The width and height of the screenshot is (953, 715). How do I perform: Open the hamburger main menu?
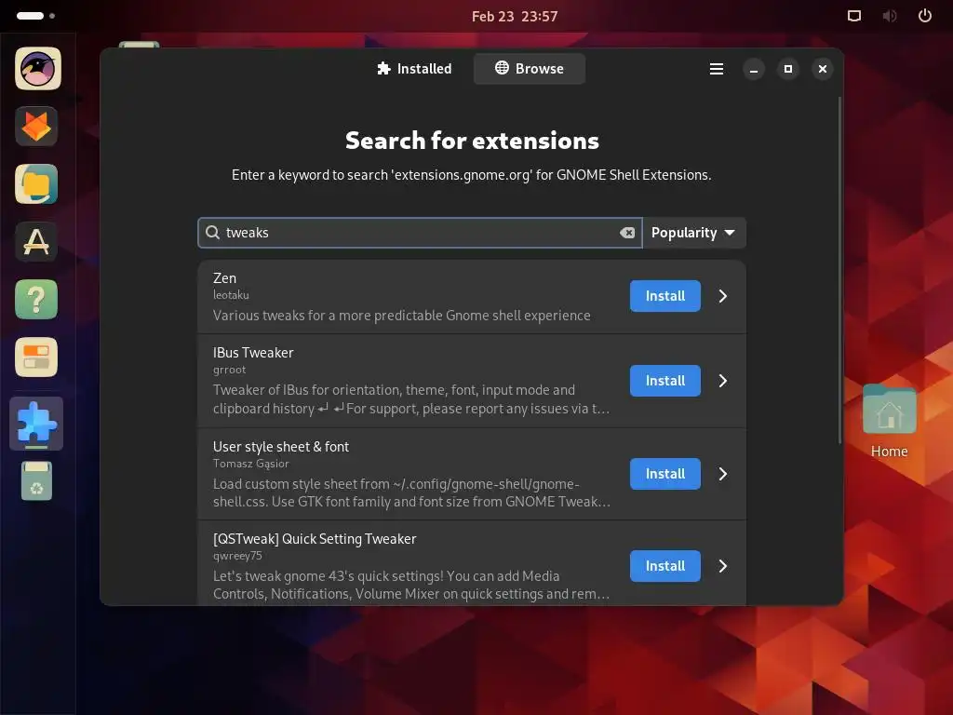pyautogui.click(x=717, y=69)
